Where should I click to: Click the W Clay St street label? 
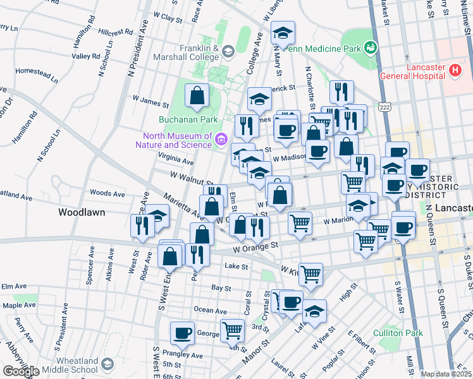point(168,18)
